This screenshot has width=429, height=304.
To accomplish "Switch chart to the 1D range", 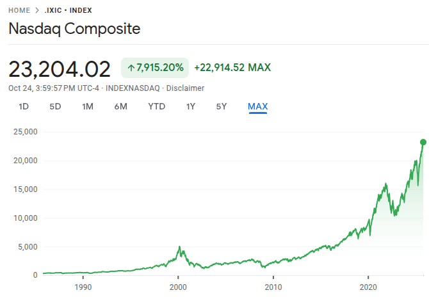I will (24, 106).
